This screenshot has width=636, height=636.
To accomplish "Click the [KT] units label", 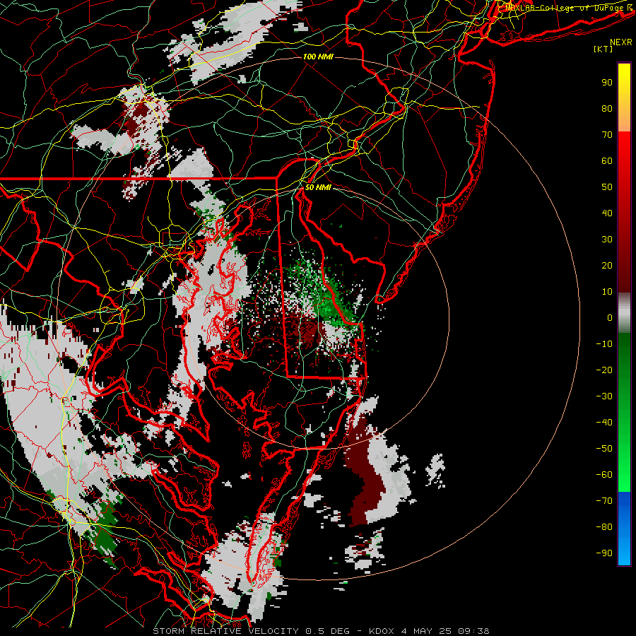I will [x=603, y=49].
